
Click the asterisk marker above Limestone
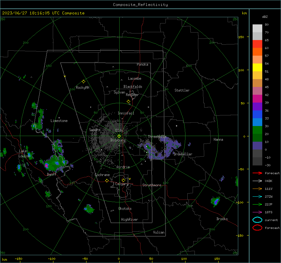coord(59,118)
